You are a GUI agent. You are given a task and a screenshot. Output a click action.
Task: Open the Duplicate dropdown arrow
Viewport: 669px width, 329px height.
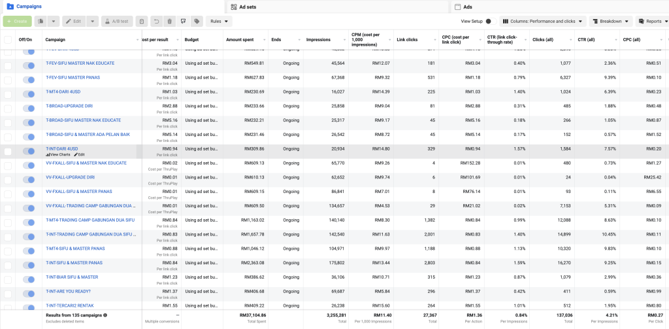[x=54, y=22]
